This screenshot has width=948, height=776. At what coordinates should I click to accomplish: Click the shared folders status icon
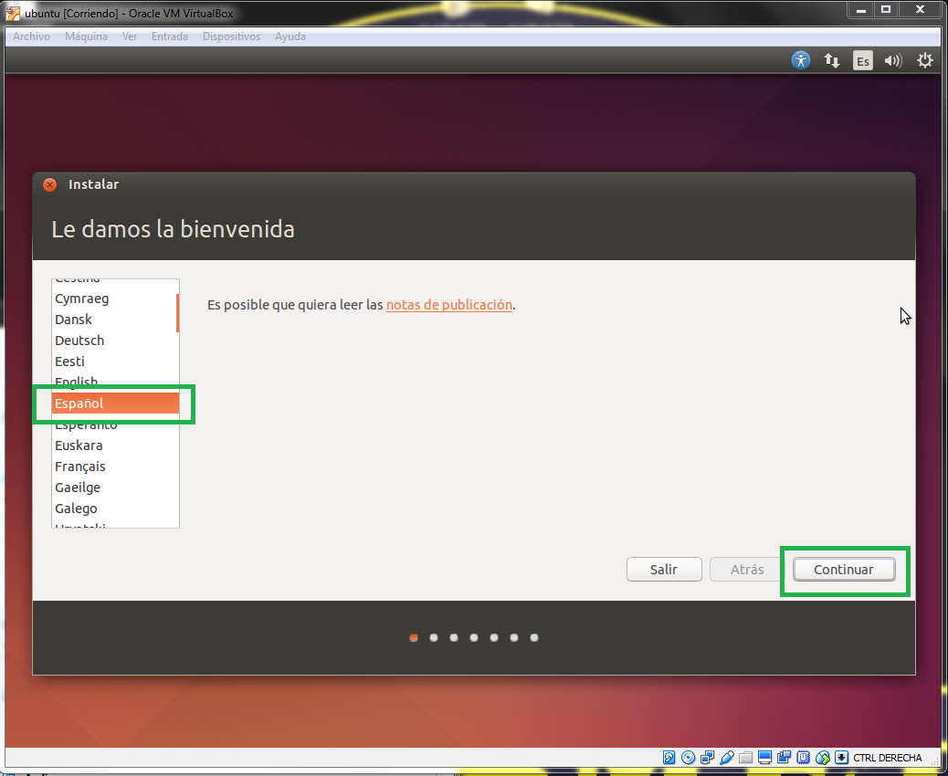click(x=745, y=758)
